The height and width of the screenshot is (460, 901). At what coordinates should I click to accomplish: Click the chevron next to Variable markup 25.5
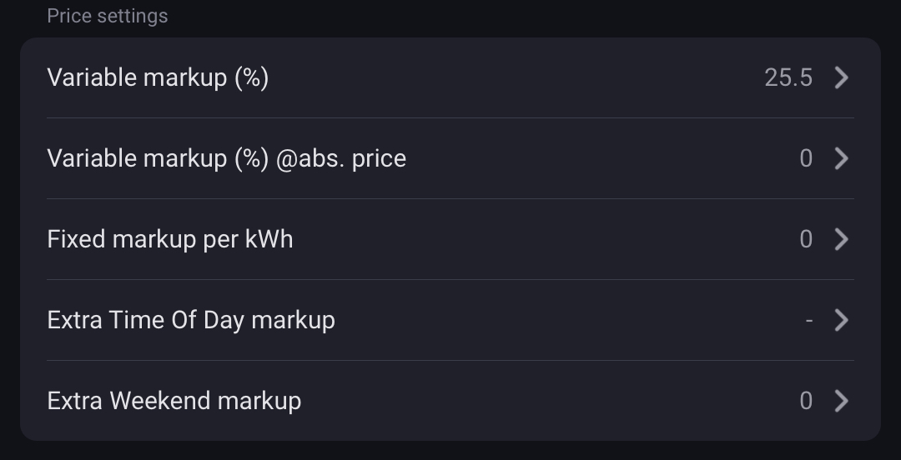[x=841, y=77]
